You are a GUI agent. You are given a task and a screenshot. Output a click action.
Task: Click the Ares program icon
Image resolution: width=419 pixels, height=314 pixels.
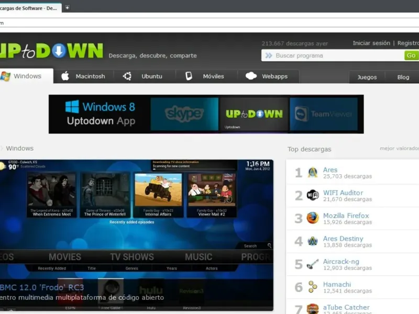[312, 173]
